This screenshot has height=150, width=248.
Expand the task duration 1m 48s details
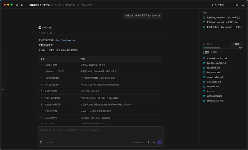[x=47, y=33]
